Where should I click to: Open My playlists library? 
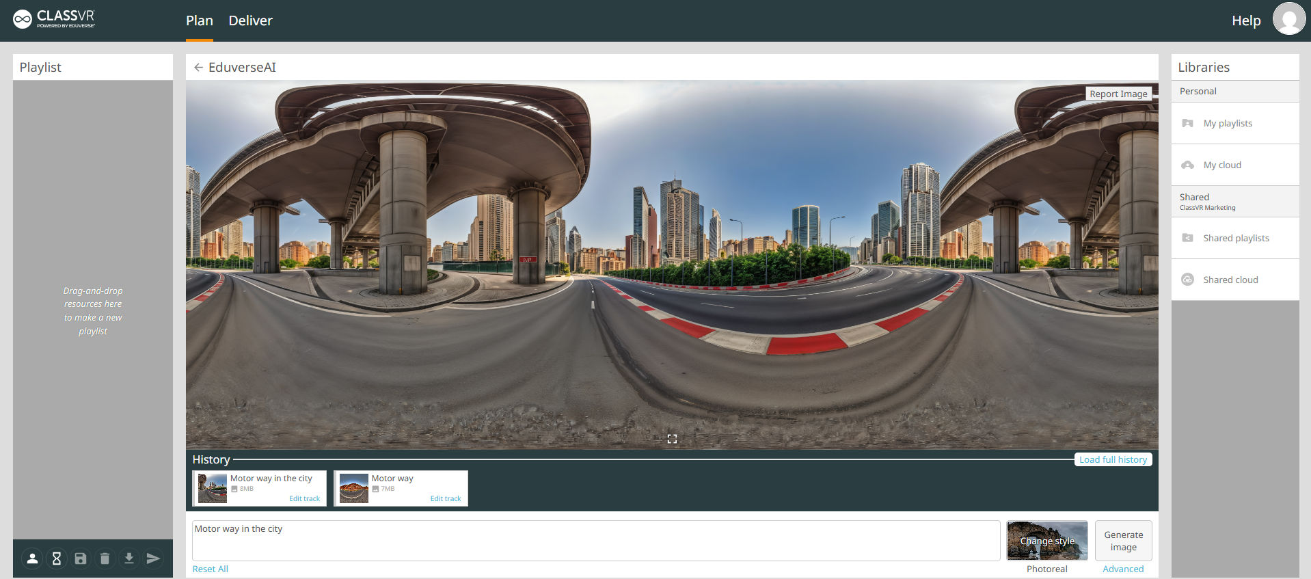(1235, 123)
